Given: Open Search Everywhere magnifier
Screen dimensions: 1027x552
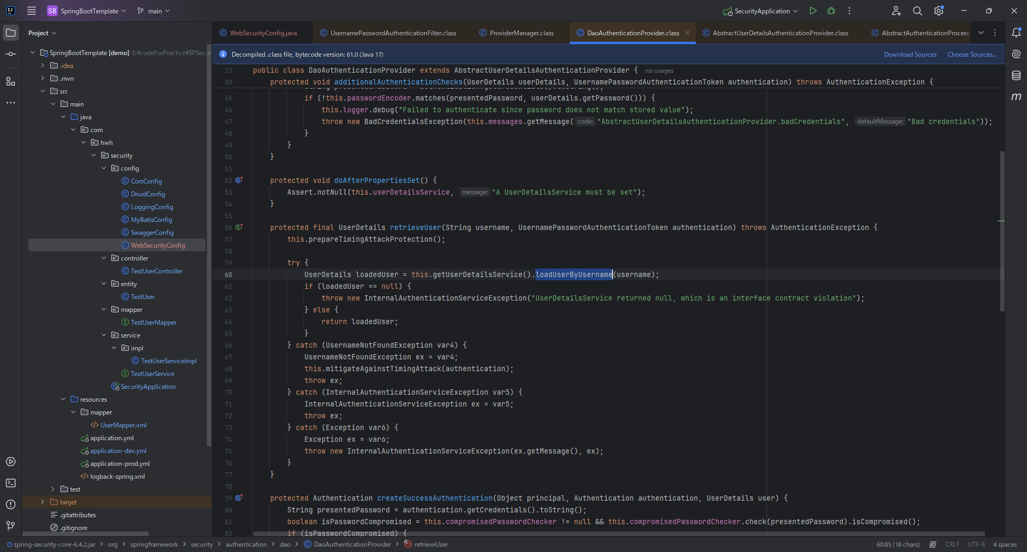Looking at the screenshot, I should [x=917, y=11].
